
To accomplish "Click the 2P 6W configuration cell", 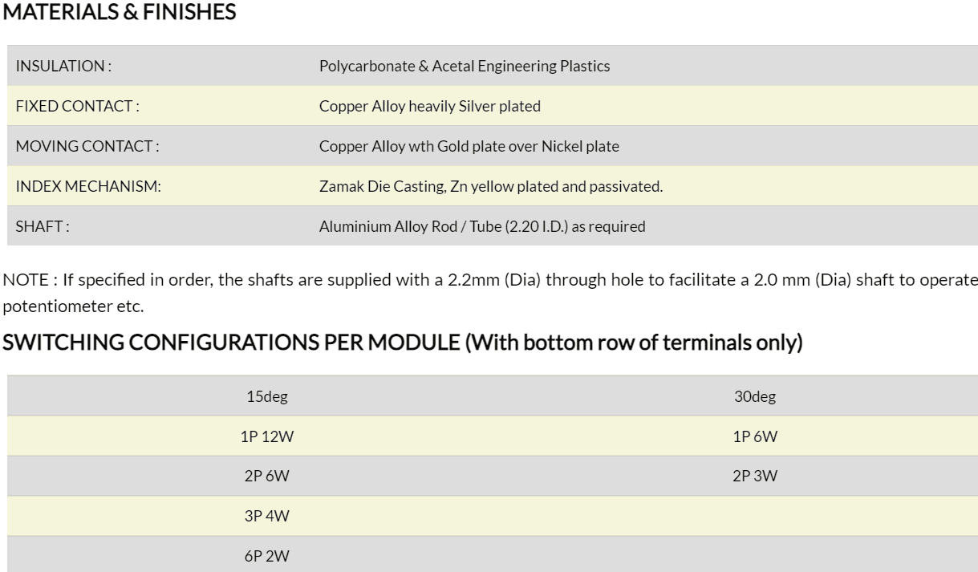I will (x=267, y=477).
